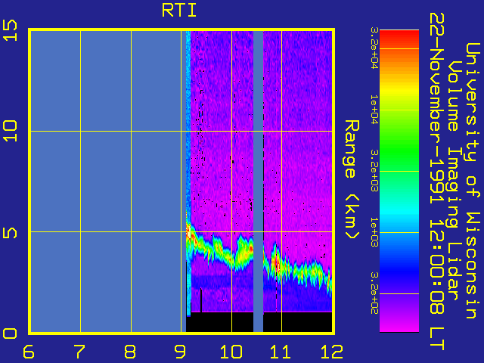
Task: Click the Volume Imaging Lidar title text
Action: pyautogui.click(x=453, y=181)
